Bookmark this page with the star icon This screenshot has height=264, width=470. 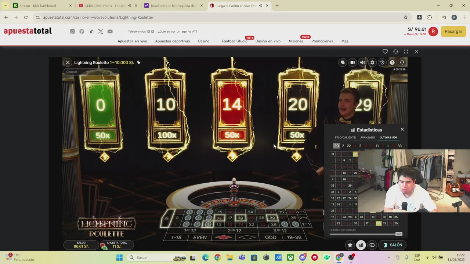click(x=406, y=17)
